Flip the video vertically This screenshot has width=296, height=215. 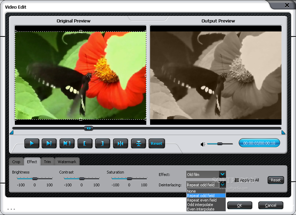coord(139,143)
